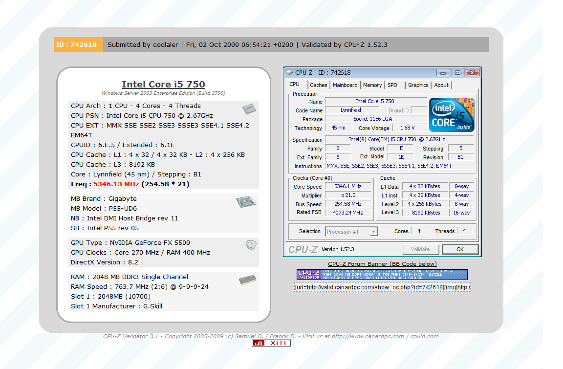Viewport: 563px width, 369px height.
Task: Click the Validate button
Action: click(x=420, y=249)
